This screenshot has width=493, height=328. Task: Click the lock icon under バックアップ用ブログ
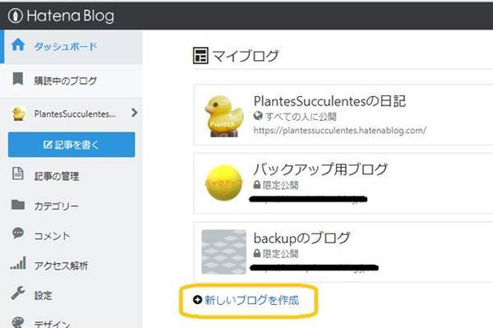click(257, 185)
